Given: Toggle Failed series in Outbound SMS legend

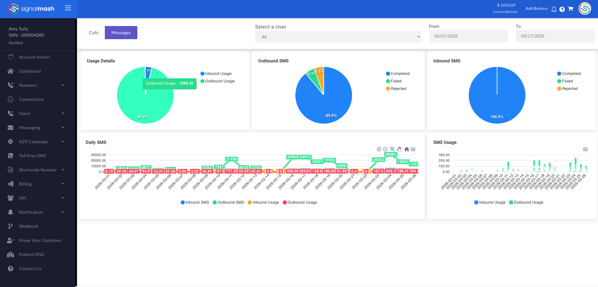Looking at the screenshot, I should [x=394, y=81].
